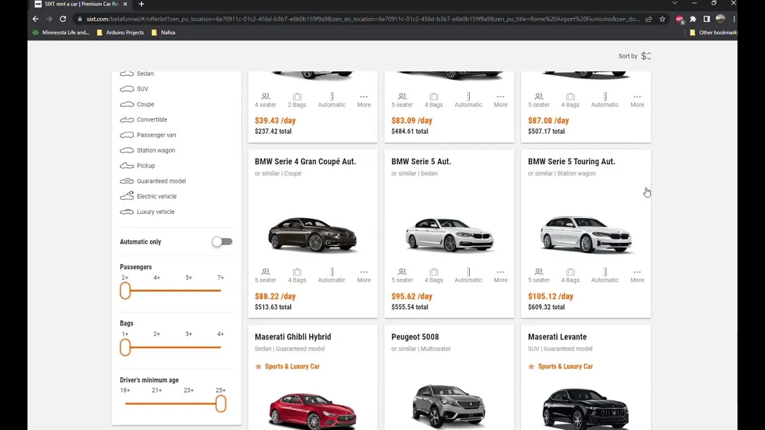Select the 21+ driver age mark
This screenshot has height=430, width=765.
tap(157, 390)
